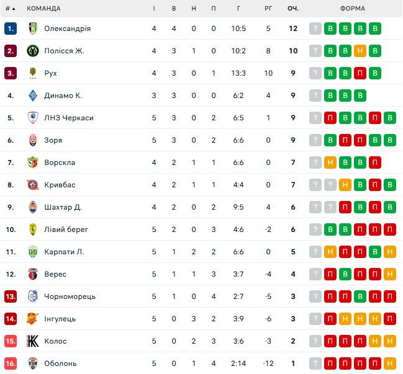
Task: Sort table by КОМАНДА column header
Action: tap(43, 9)
